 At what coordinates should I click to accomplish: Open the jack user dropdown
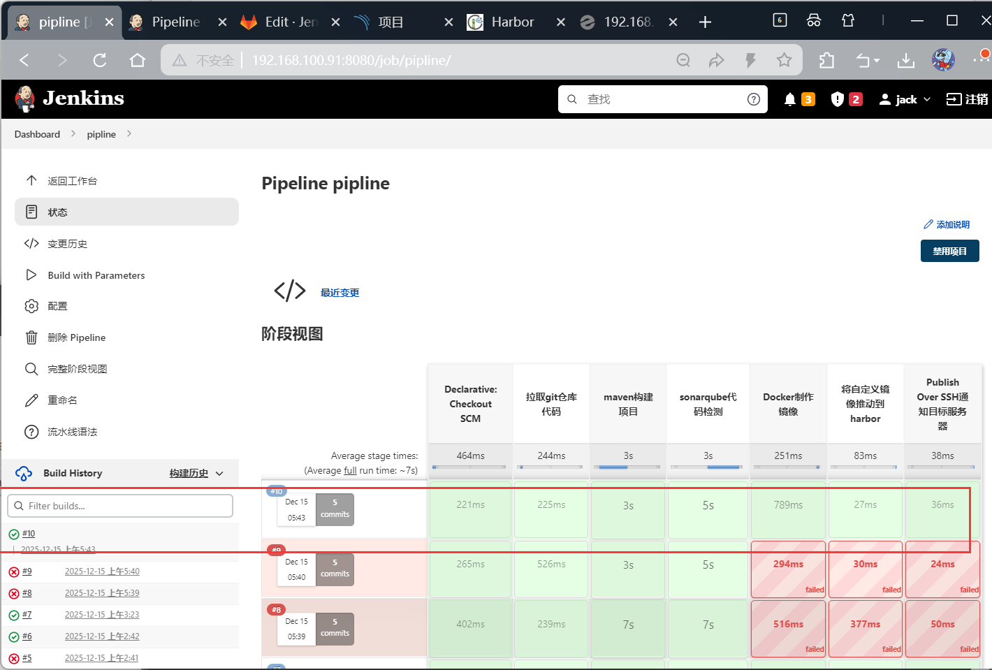pyautogui.click(x=905, y=99)
